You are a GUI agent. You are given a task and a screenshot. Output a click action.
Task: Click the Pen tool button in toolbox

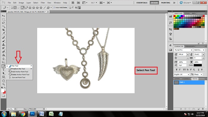coord(4,66)
